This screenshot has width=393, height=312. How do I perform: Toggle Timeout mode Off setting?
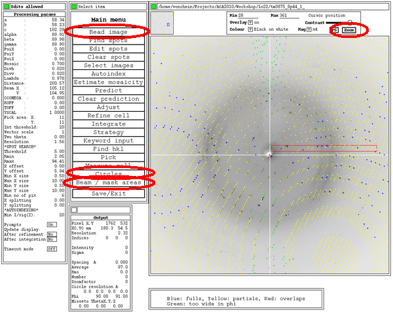[x=51, y=249]
